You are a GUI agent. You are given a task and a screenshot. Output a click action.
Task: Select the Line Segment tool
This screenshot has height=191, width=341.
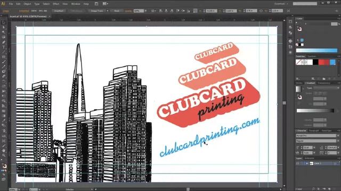pos(4,52)
